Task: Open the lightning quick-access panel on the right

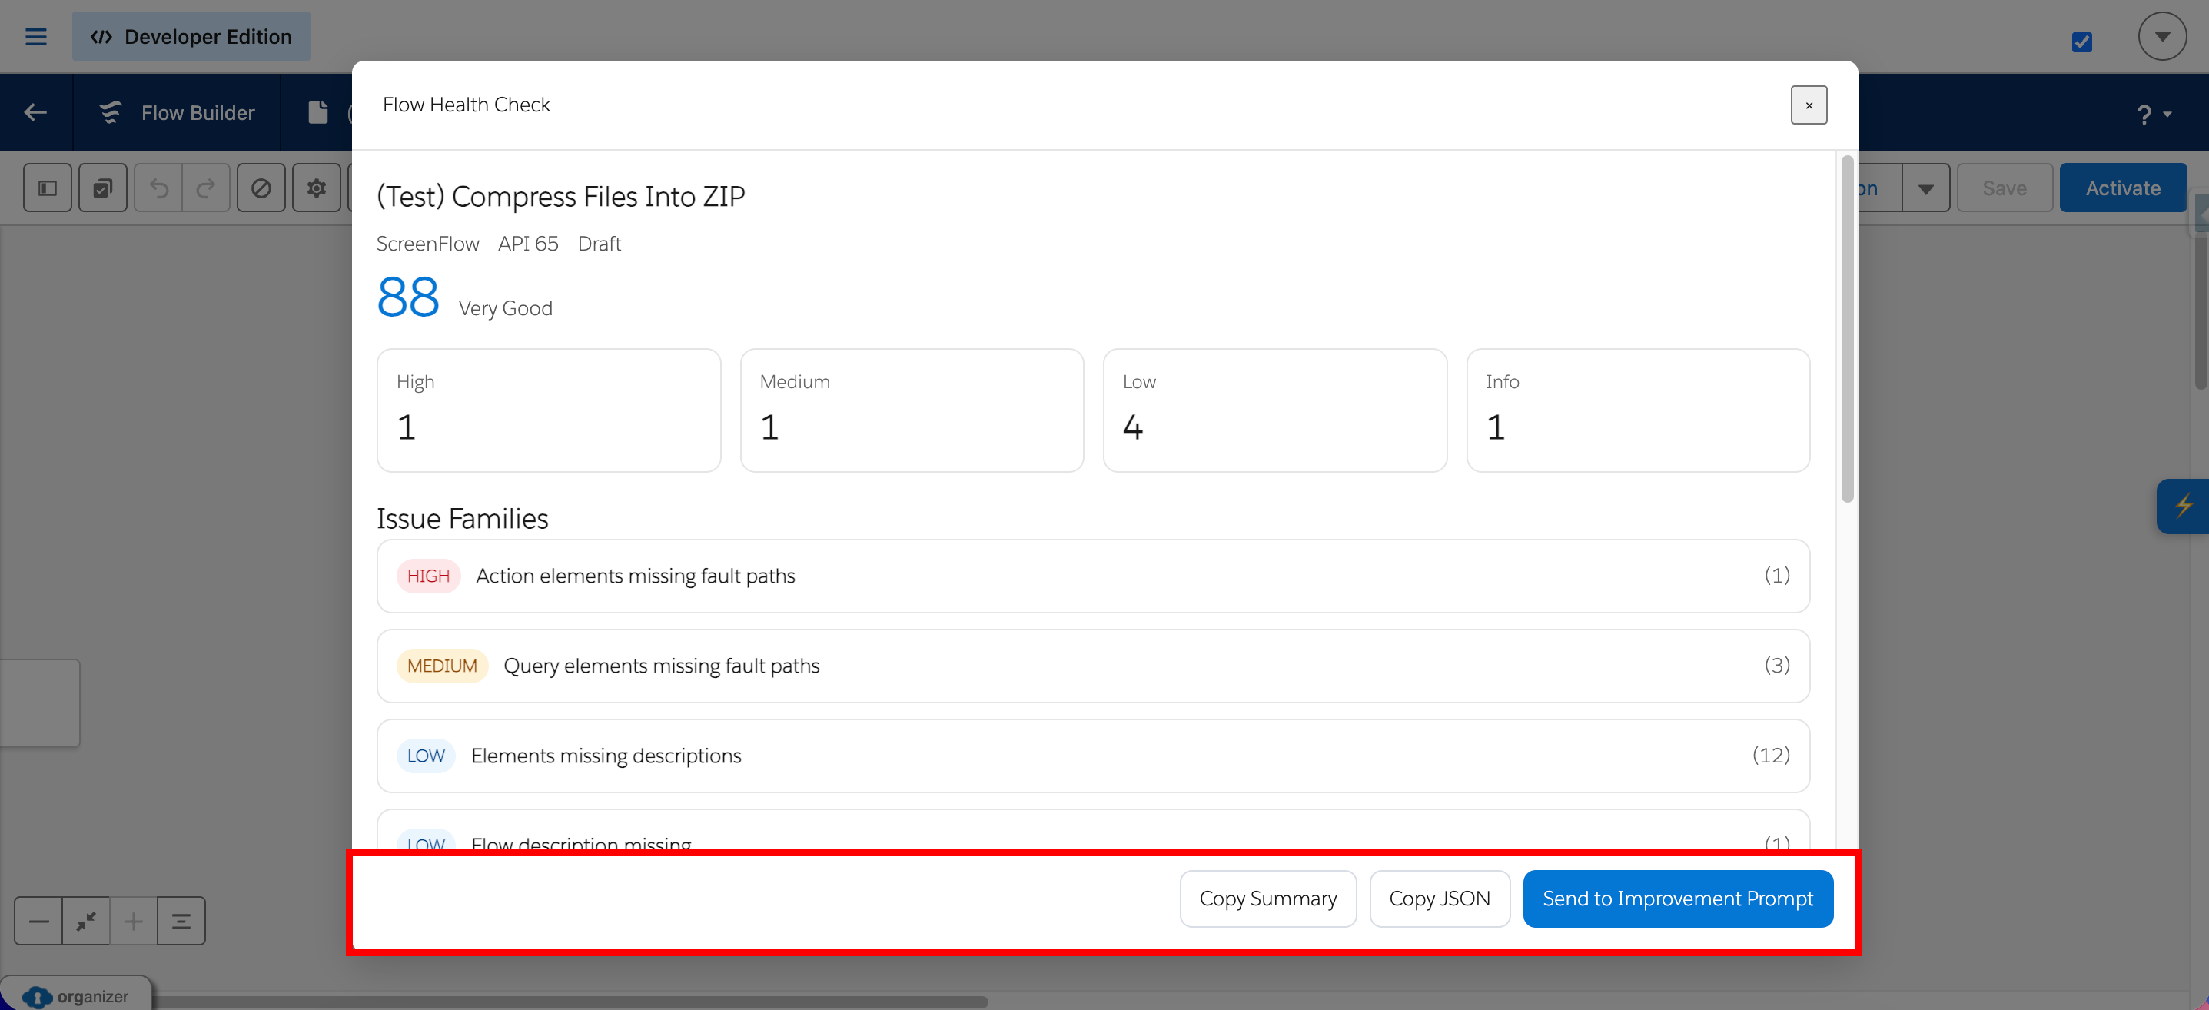Action: tap(2185, 506)
